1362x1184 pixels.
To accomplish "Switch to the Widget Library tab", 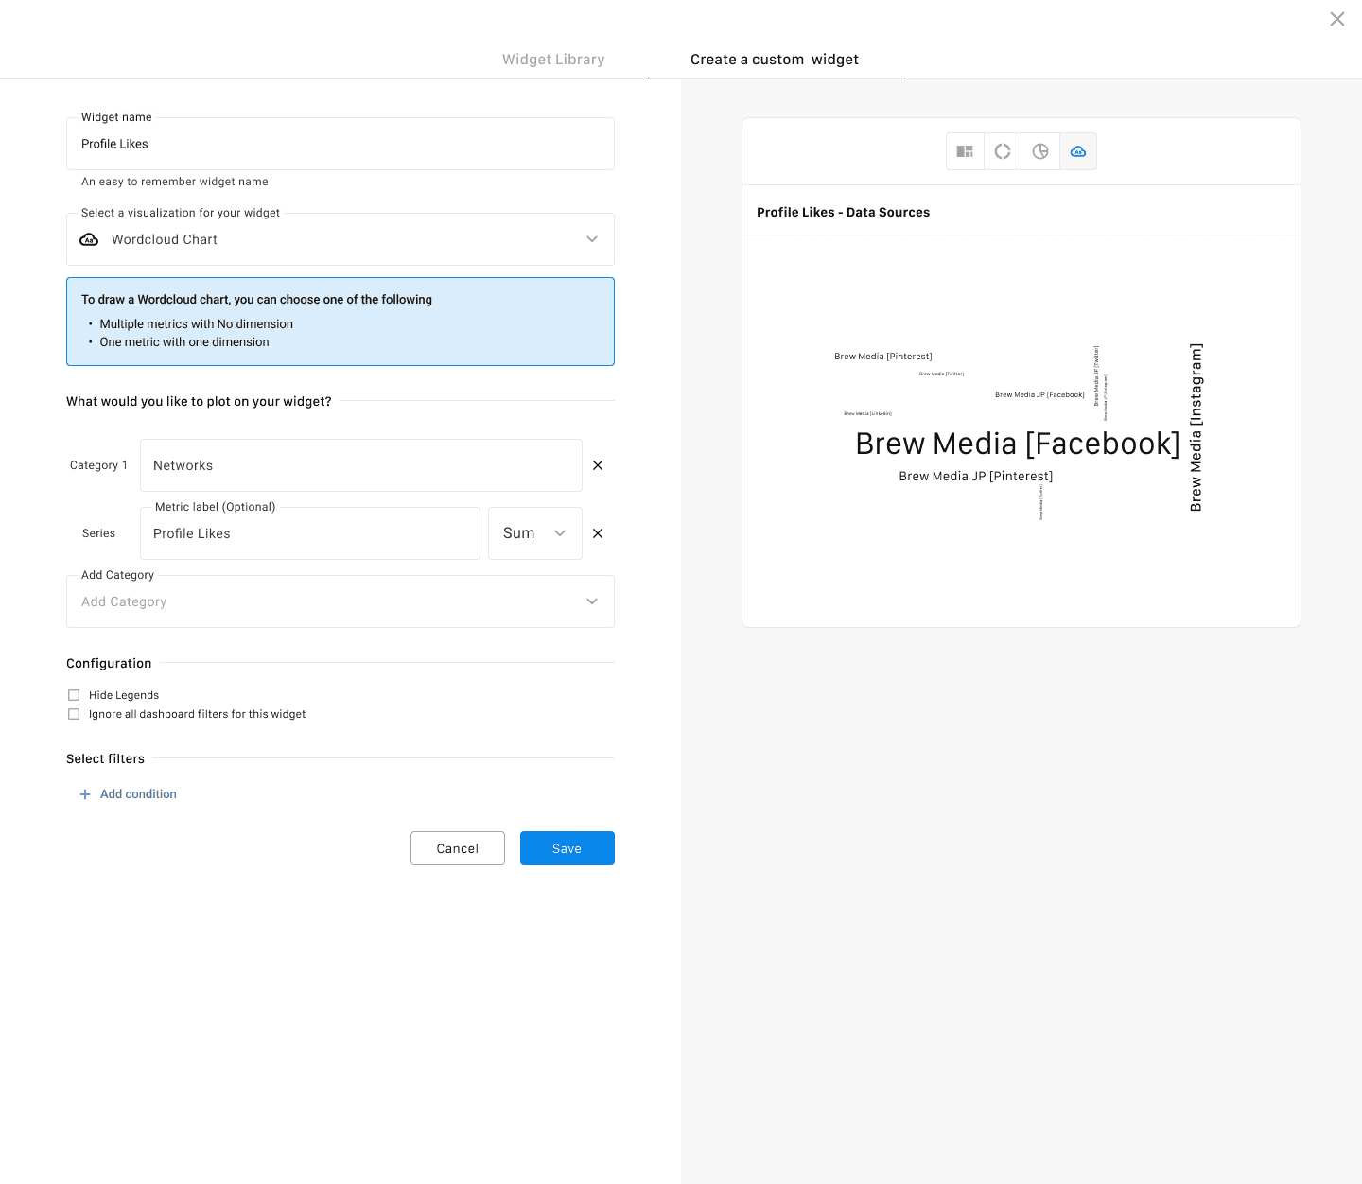I will (553, 60).
